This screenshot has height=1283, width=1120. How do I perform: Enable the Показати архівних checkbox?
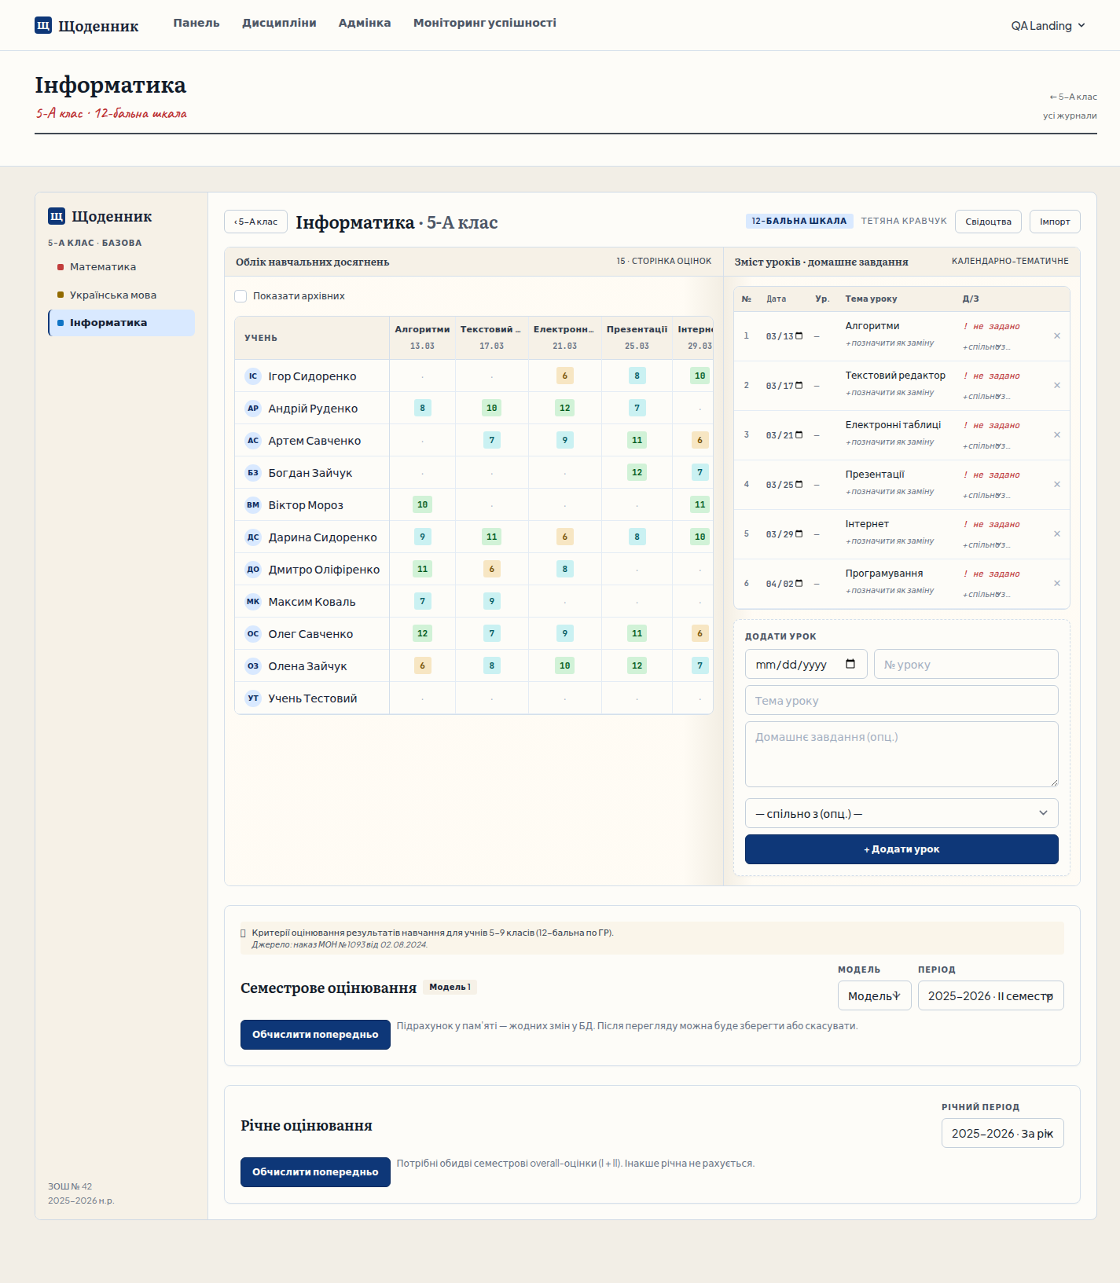point(241,296)
